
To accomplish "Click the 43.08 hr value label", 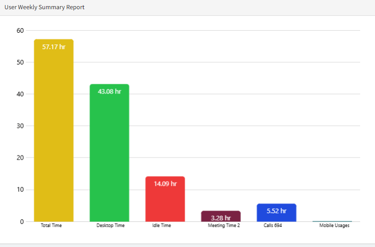I will pos(109,92).
